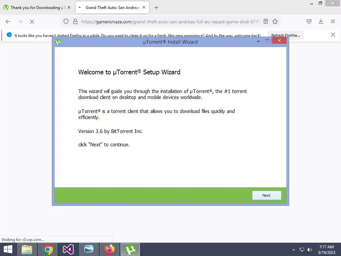Show hidden system tray icons
This screenshot has width=341, height=256.
tap(293, 250)
